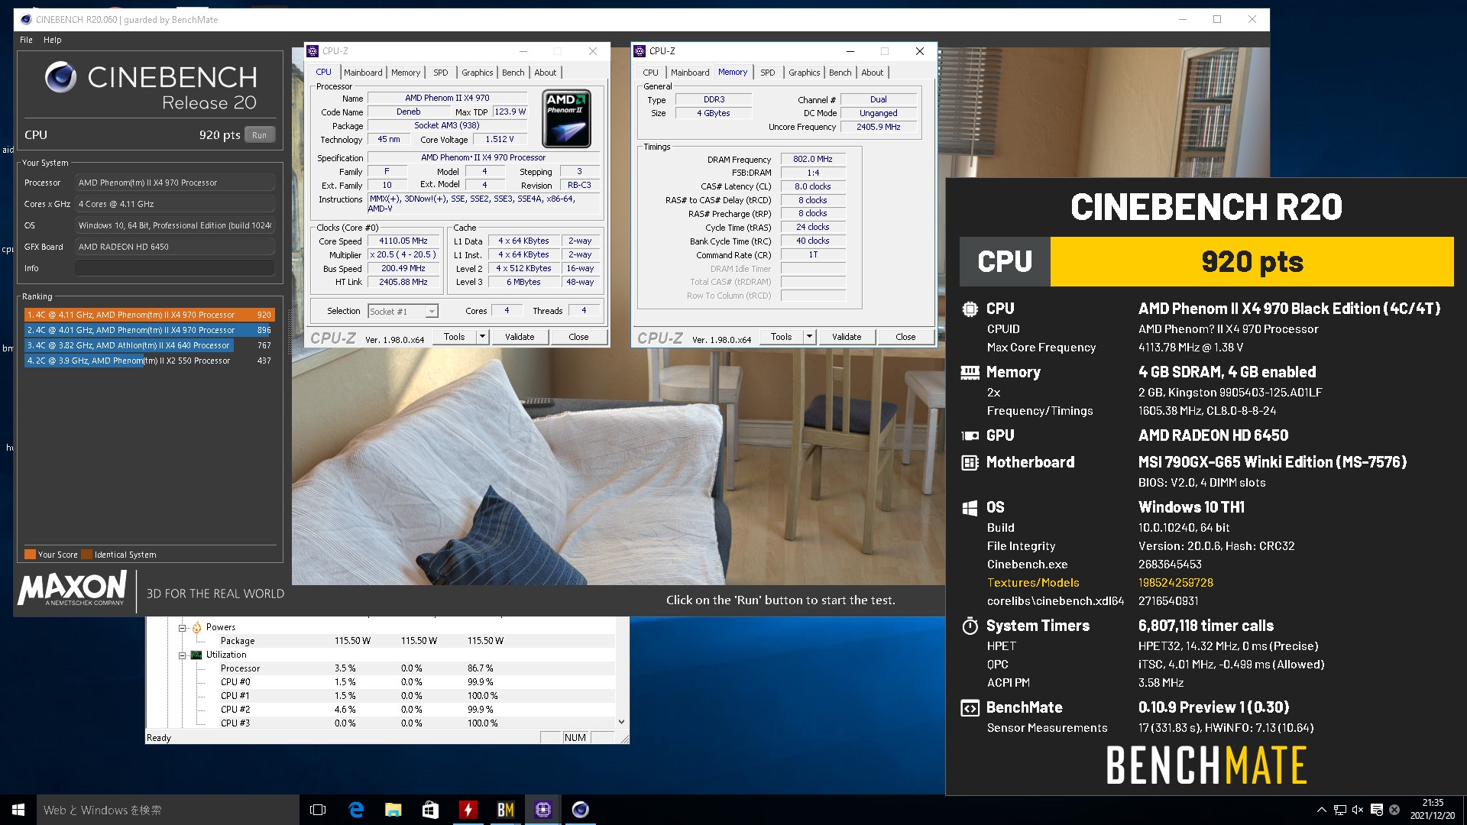Open the red lightning bolt taskbar app

coord(468,810)
